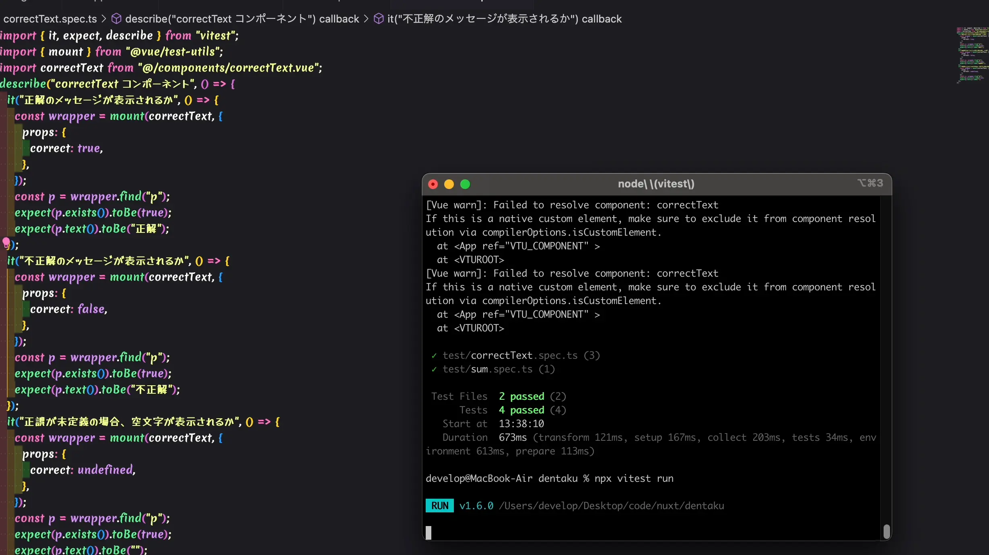The image size is (989, 555).
Task: Click the it("正誤が未定義の場合 code line
Action: 143,422
